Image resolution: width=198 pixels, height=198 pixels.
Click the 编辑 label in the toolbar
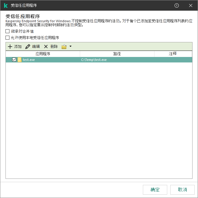36,47
